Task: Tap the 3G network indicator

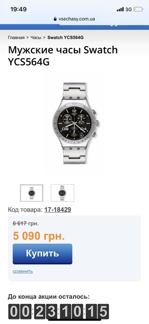Action: 128,9
